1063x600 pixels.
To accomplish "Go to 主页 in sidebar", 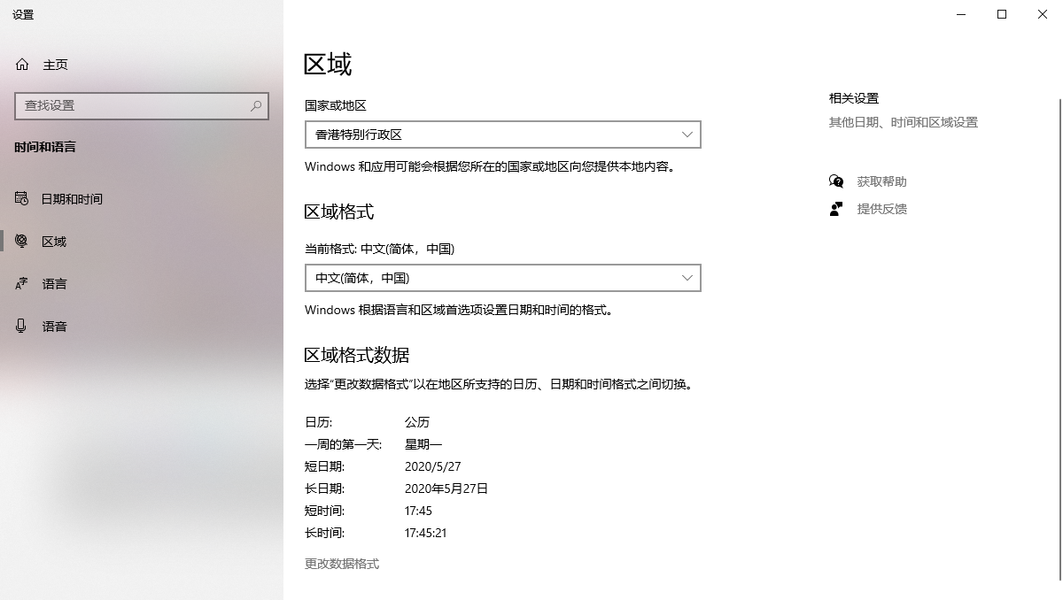I will coord(142,65).
